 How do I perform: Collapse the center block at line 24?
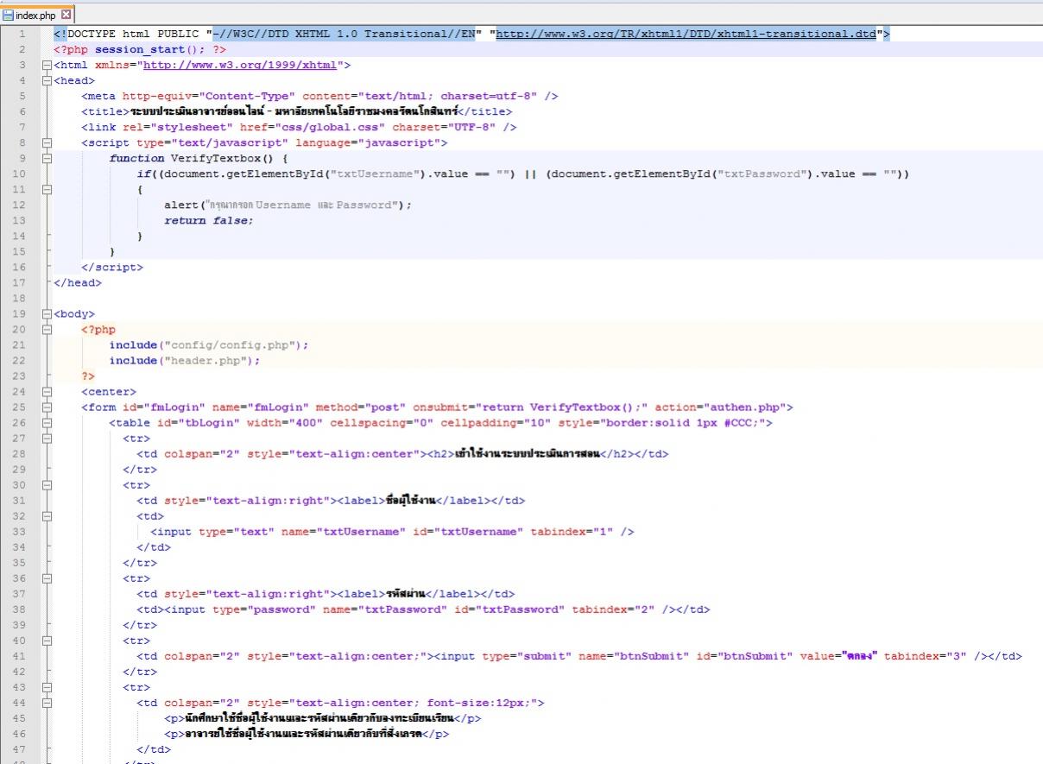47,391
